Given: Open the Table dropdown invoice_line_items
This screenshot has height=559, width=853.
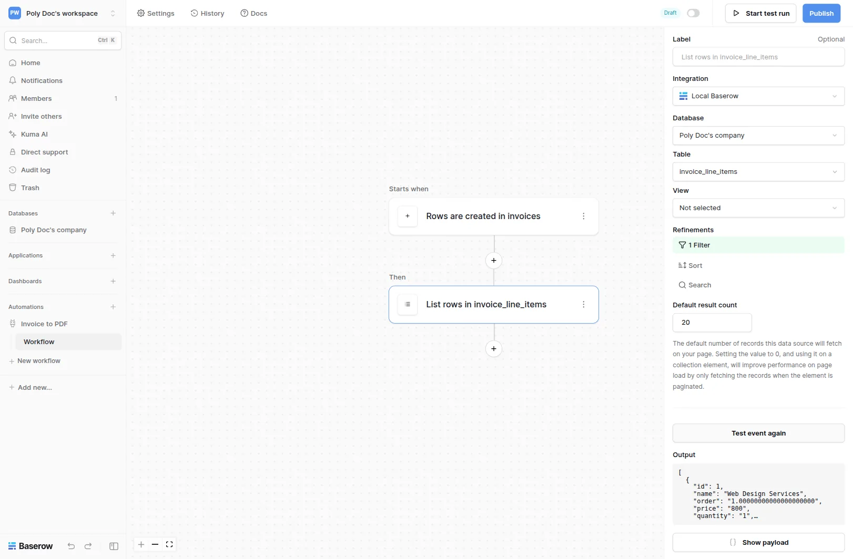Looking at the screenshot, I should pos(758,172).
